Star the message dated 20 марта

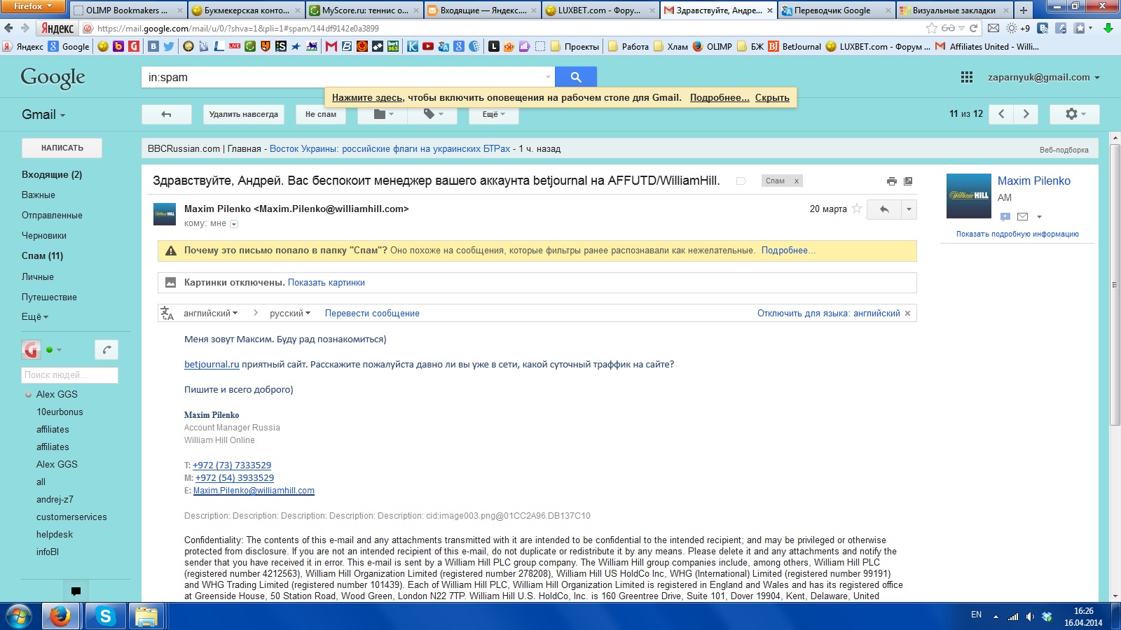856,209
